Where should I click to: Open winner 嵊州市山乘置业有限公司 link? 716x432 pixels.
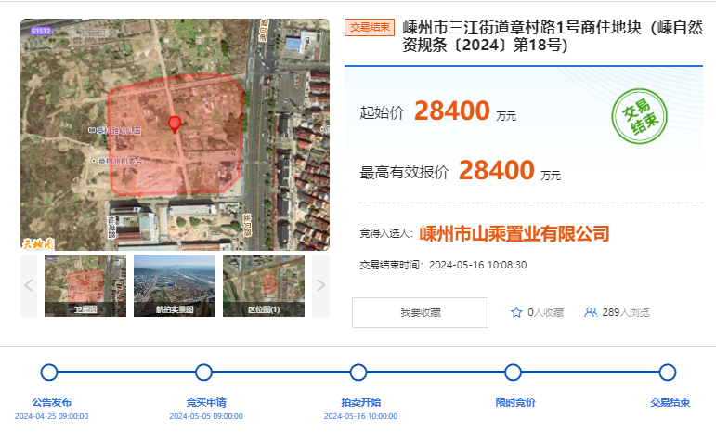514,232
